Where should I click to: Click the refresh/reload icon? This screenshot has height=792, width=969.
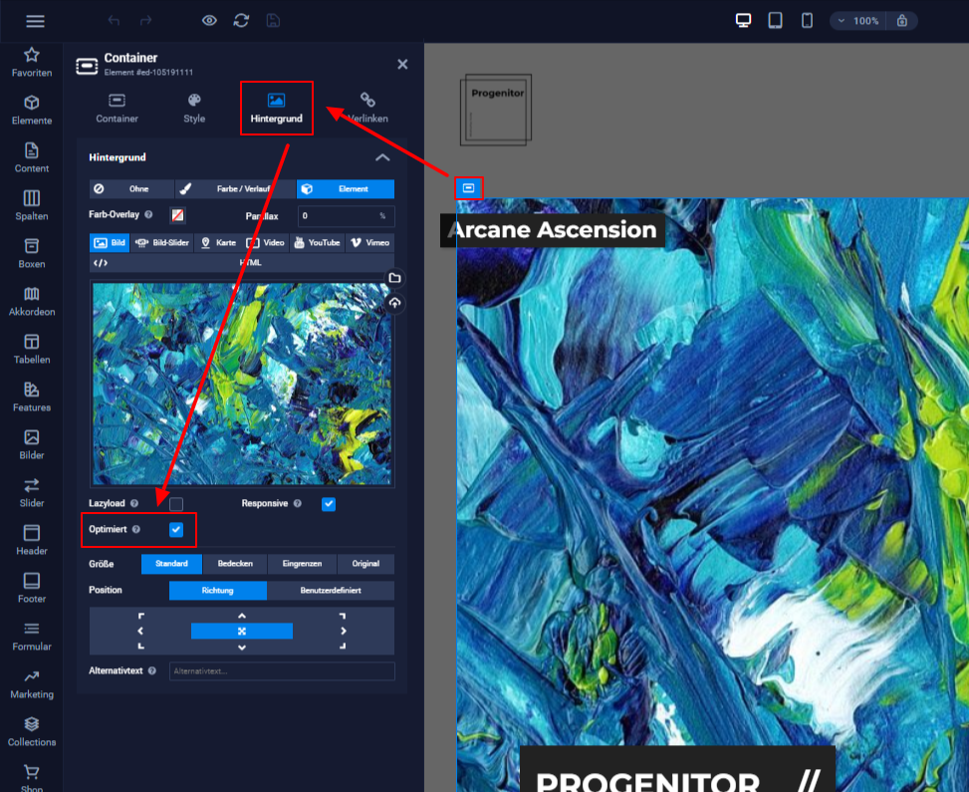[241, 21]
